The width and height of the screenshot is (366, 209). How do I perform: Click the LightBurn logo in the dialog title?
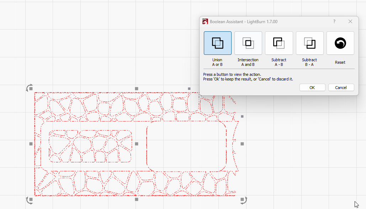tap(205, 22)
